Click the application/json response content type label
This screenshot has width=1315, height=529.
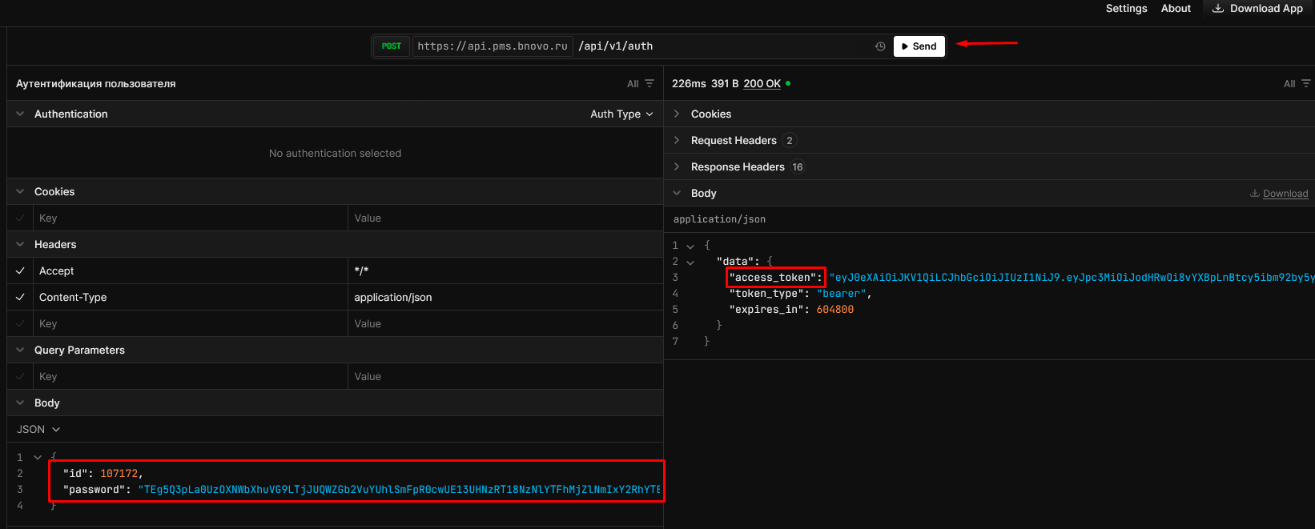[x=719, y=219]
